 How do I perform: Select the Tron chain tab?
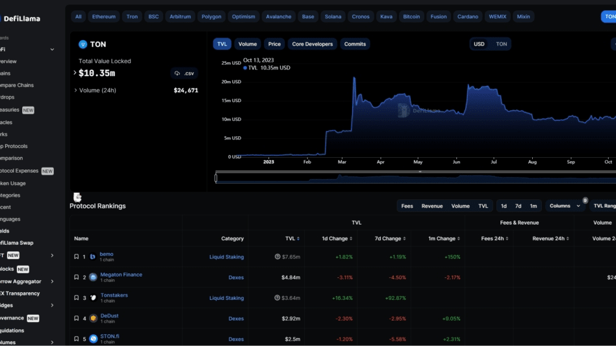click(132, 16)
